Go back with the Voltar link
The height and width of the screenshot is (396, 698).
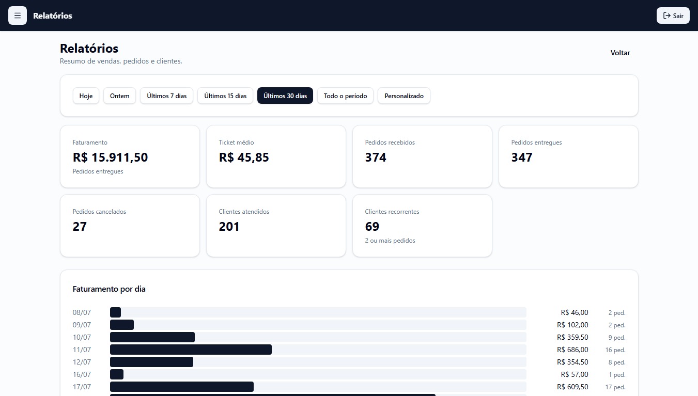[620, 53]
